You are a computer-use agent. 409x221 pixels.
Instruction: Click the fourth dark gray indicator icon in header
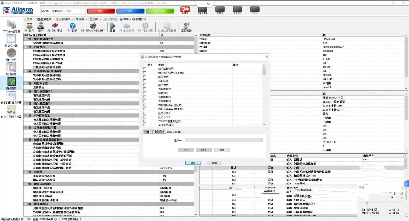[255, 10]
